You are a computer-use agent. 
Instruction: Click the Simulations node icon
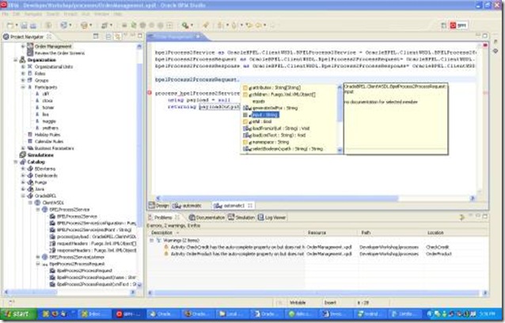[x=23, y=155]
